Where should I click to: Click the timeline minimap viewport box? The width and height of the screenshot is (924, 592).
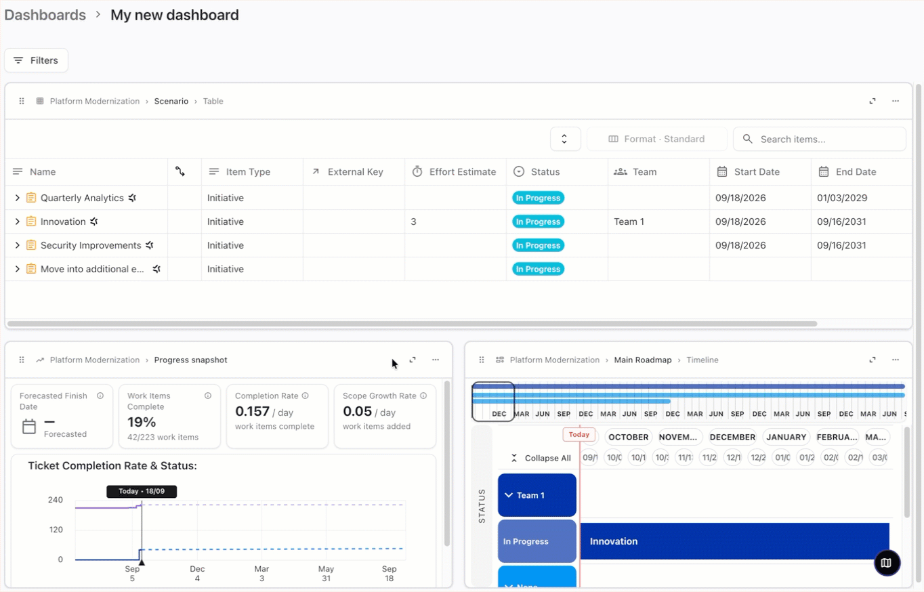click(493, 402)
